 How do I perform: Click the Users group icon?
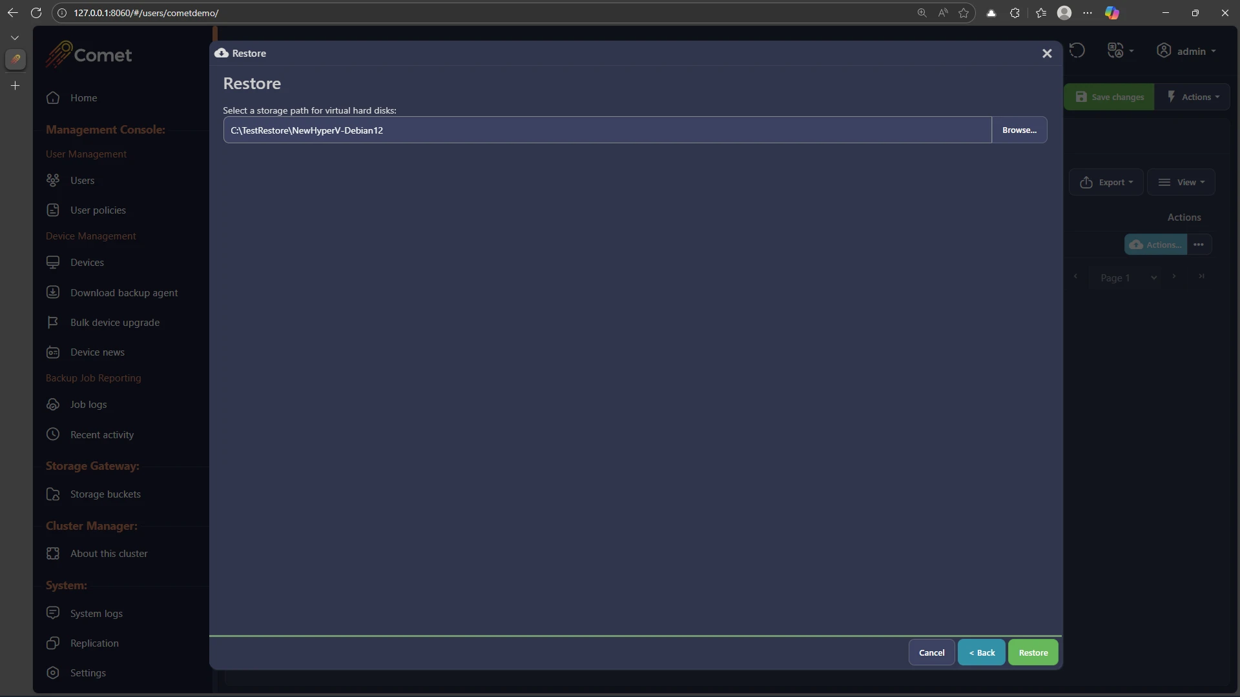53,180
